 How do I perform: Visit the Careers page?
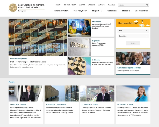pyautogui.click(x=91, y=5)
